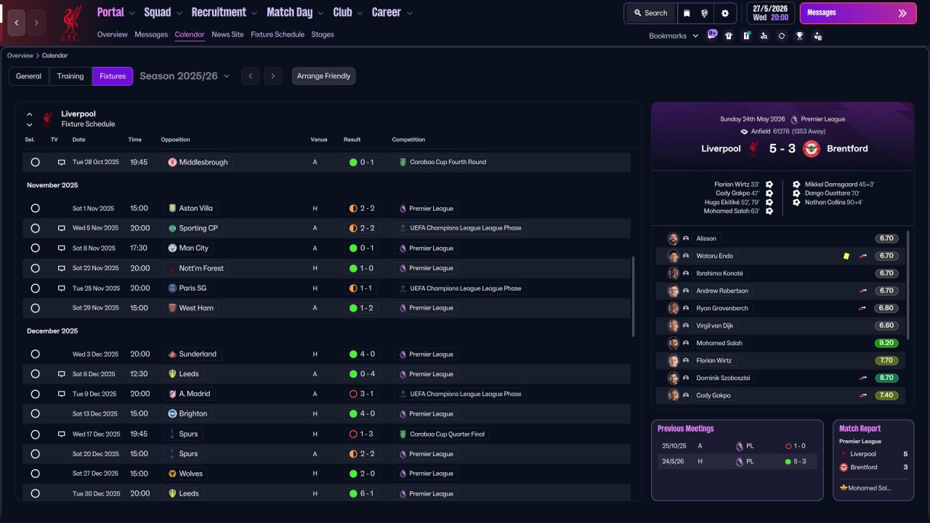The height and width of the screenshot is (523, 930).
Task: Click the TV icon for Middlesbrough fixture
Action: coord(62,162)
